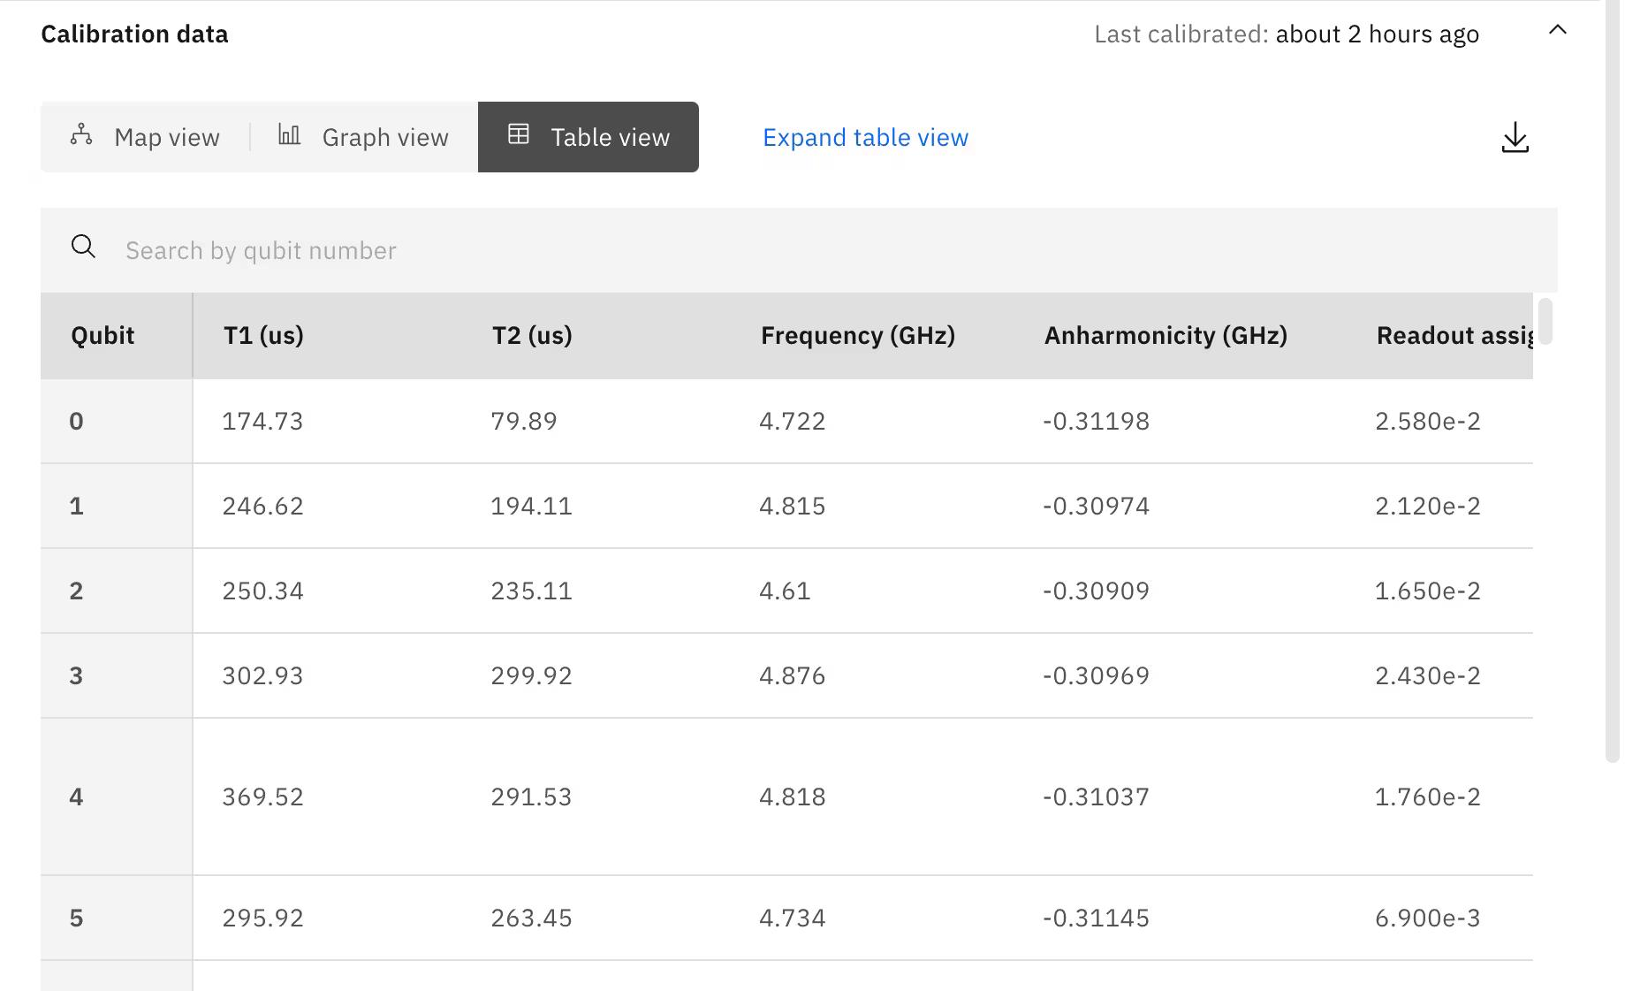Screen dimensions: 1625x991
Task: Click anharmonicity value -0.30909
Action: [1096, 591]
